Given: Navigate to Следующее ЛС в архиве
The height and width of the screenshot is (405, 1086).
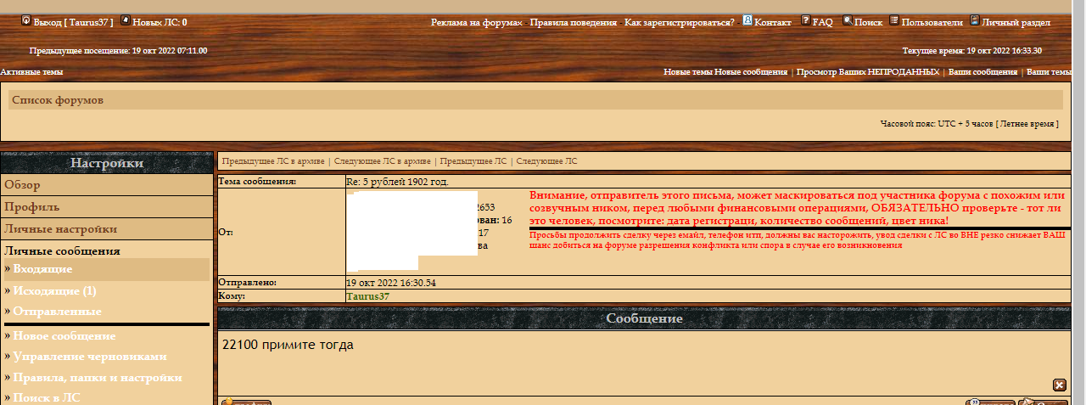Looking at the screenshot, I should [x=383, y=160].
